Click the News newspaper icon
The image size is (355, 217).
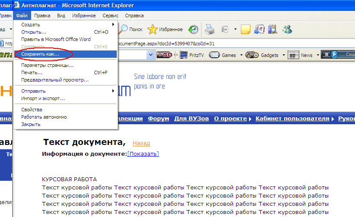293,55
